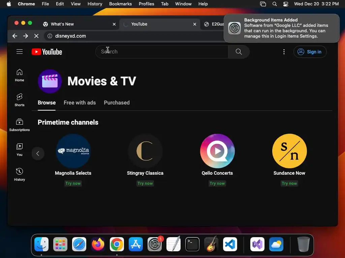Open the Weather app from the dock

point(276,244)
